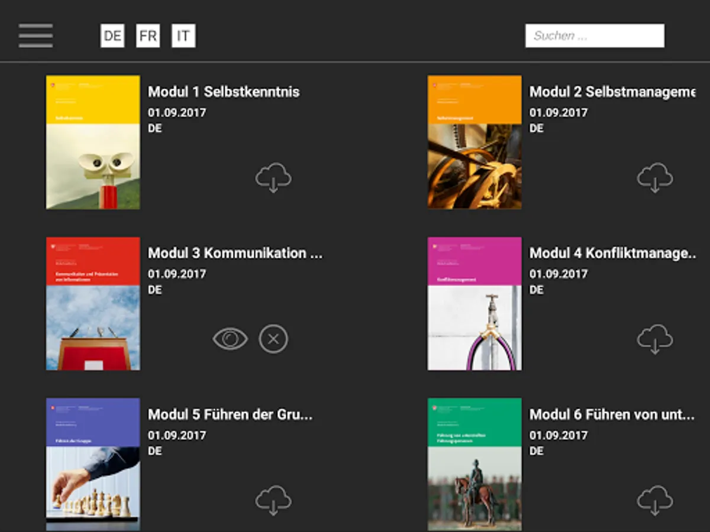Open the Modul 3 red cover thumbnail
This screenshot has height=532, width=710.
[93, 304]
